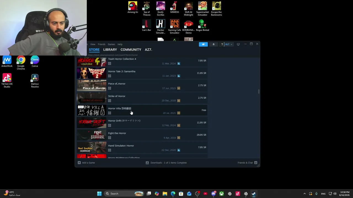Open the Horror Drift search result
This screenshot has height=198, width=353.
coord(142,123)
